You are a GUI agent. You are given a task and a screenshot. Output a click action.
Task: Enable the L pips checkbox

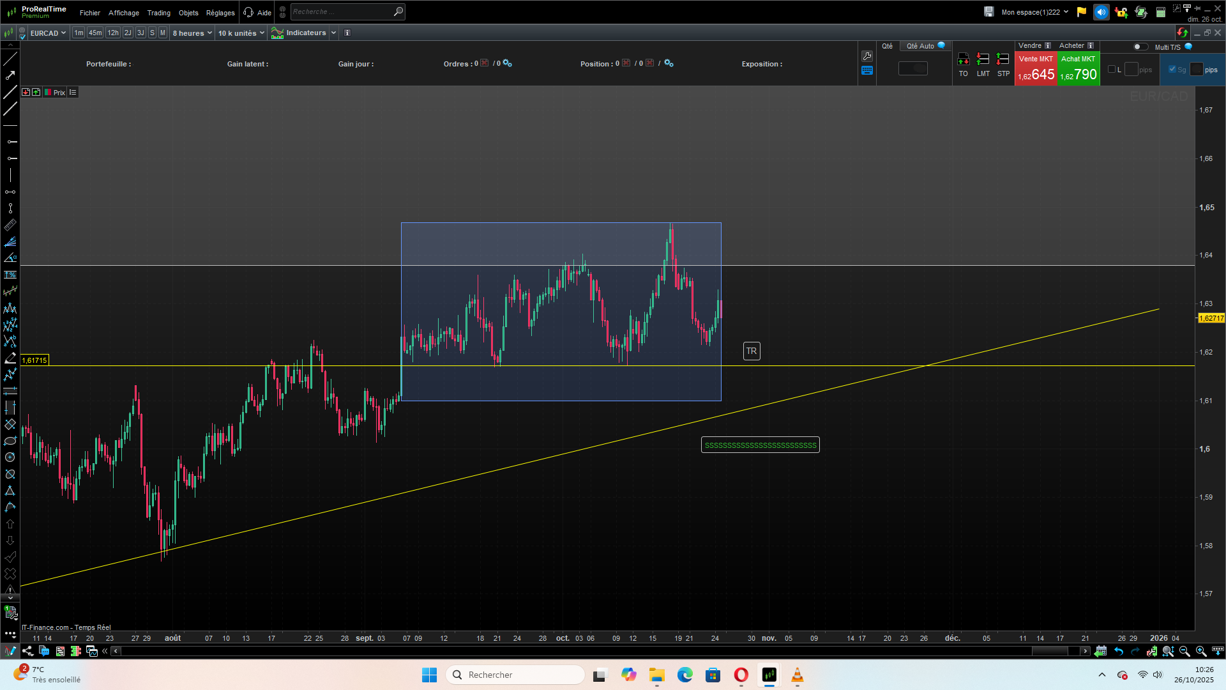[1112, 70]
